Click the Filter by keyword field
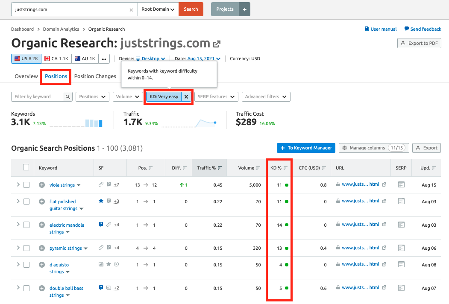Screen dimensions: 449x304 click(37, 97)
